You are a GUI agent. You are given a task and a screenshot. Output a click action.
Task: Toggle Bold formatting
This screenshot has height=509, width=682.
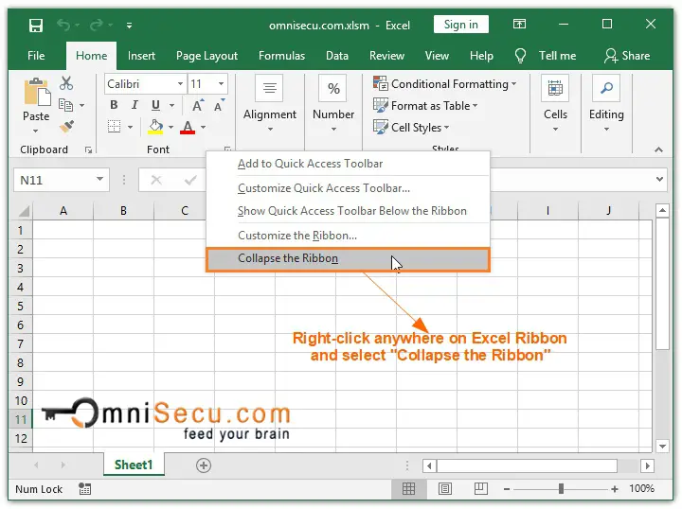pyautogui.click(x=114, y=105)
